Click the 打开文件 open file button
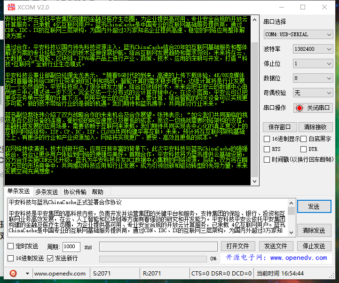Screen dimensions: 339x283 pos(238,246)
